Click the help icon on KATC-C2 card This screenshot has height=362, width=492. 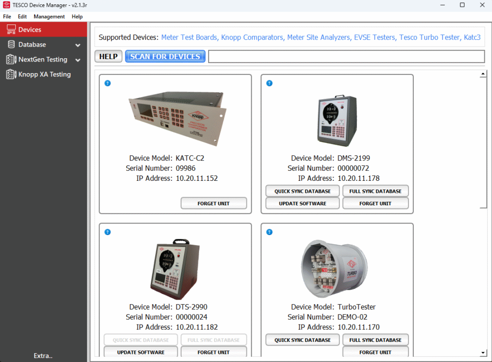108,83
